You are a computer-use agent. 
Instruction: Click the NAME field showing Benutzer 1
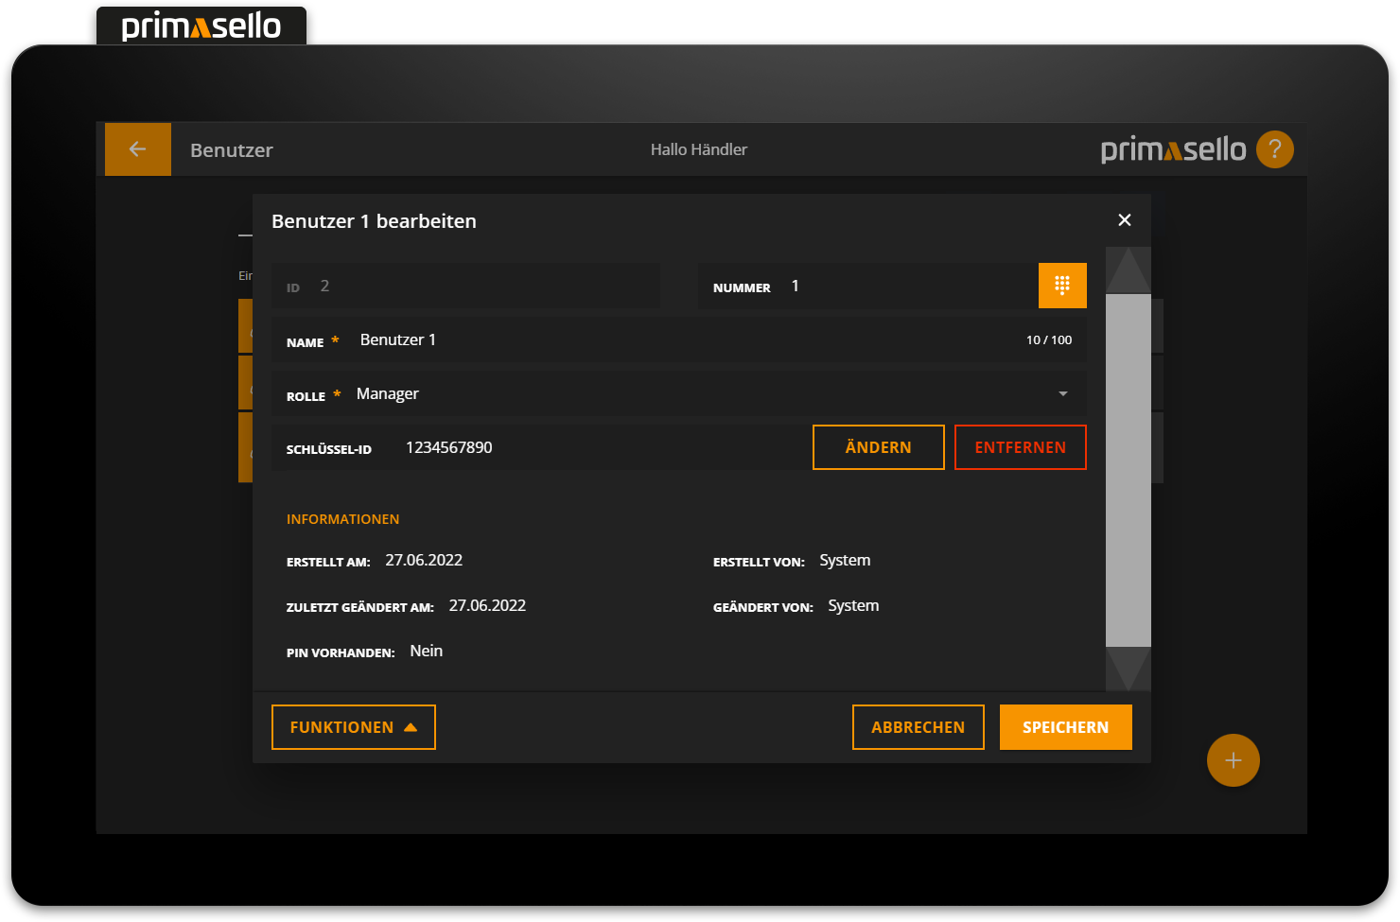(x=568, y=339)
